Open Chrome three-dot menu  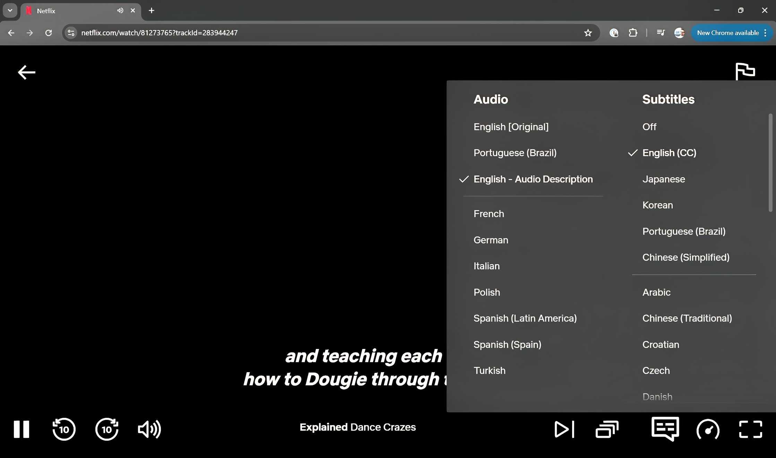[x=765, y=33]
